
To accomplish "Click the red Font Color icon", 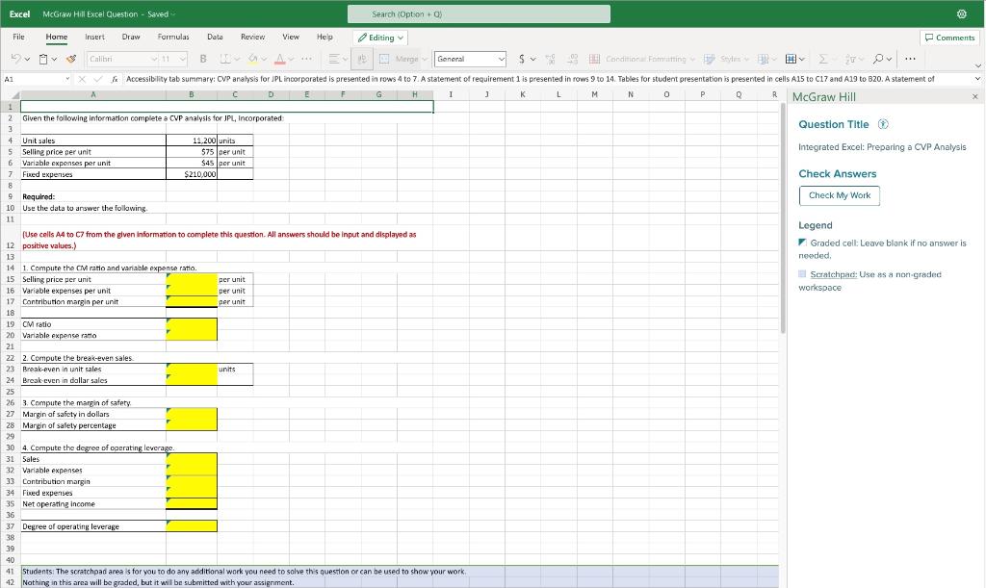I will click(280, 59).
